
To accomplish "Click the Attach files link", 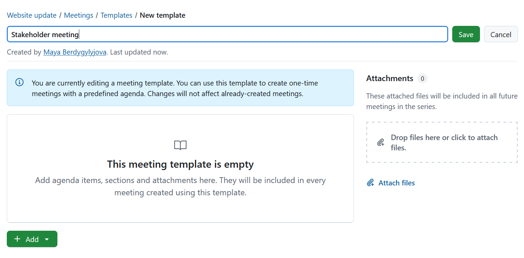I will [396, 183].
